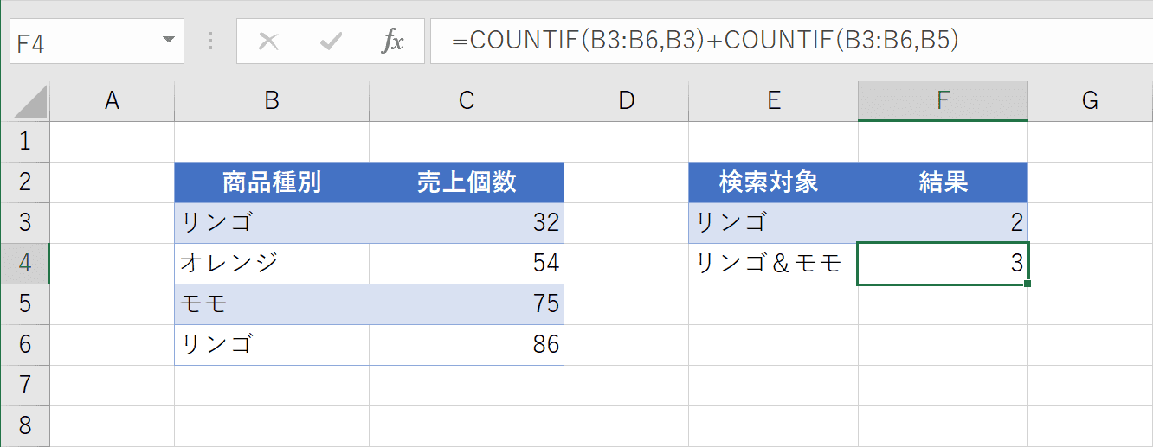The image size is (1153, 447).
Task: Select cell B5 containing モモ
Action: tap(272, 304)
